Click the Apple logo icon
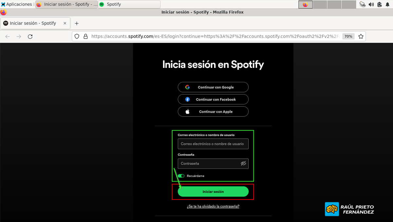The height and width of the screenshot is (222, 393). pos(187,111)
